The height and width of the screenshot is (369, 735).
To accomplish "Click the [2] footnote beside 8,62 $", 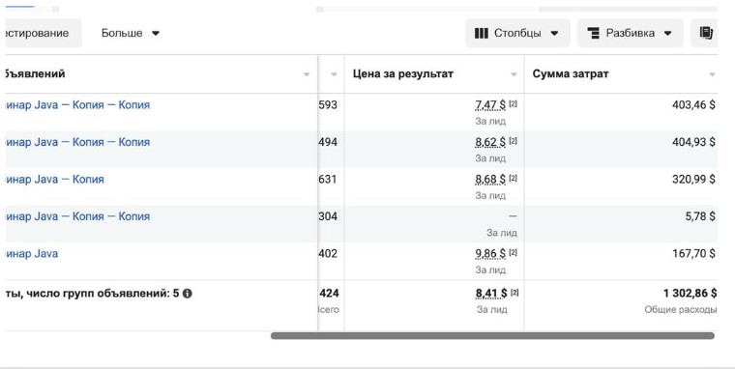I will click(x=514, y=141).
